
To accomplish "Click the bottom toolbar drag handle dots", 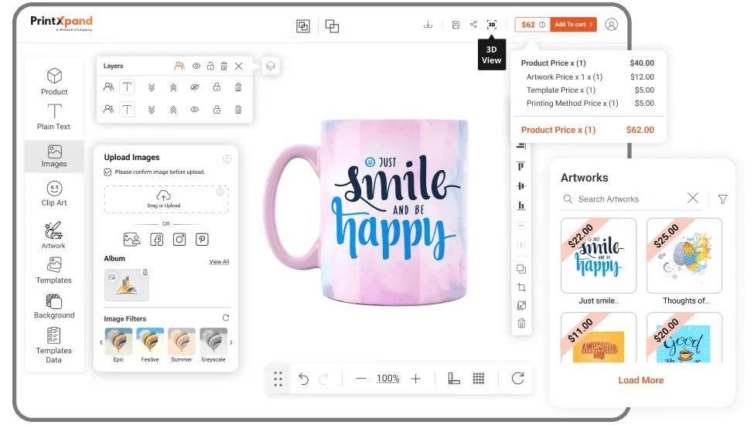I will pyautogui.click(x=278, y=379).
